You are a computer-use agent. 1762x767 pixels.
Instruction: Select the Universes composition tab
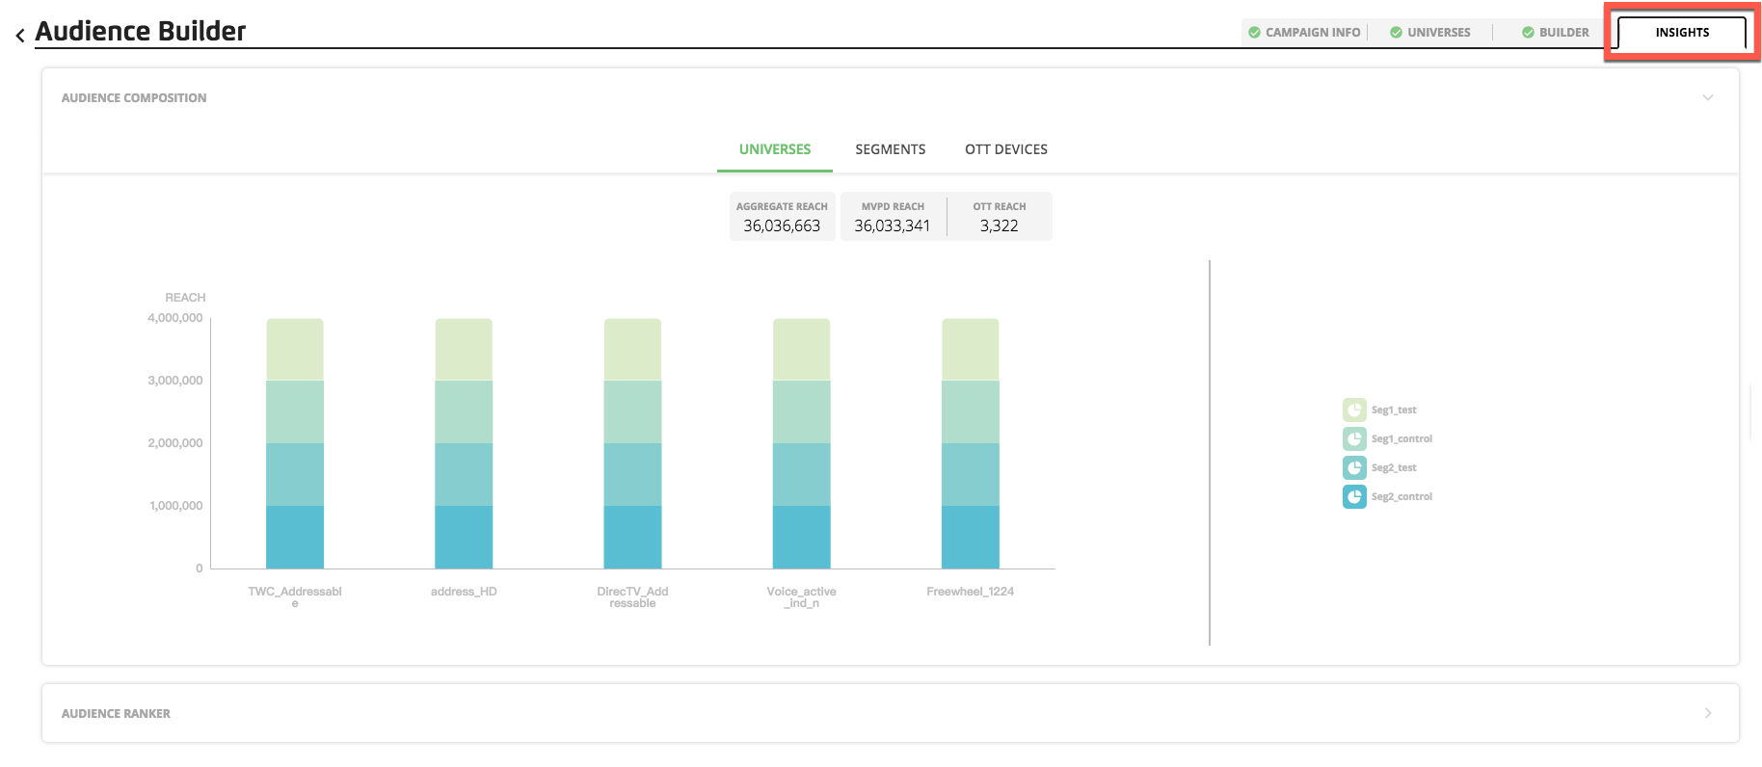[x=775, y=149]
